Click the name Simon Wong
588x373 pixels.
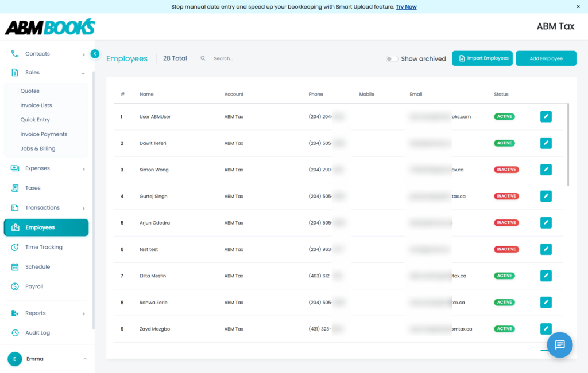(x=154, y=170)
